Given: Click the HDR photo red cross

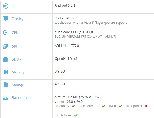Looking at the screenshot, I should point(146,106).
